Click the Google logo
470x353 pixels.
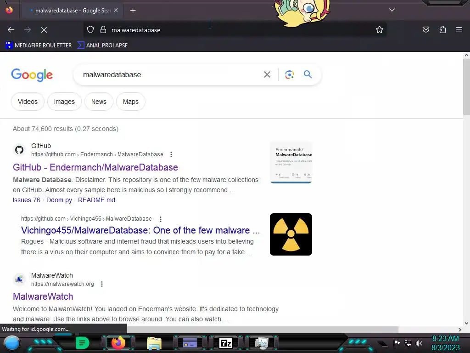point(32,75)
